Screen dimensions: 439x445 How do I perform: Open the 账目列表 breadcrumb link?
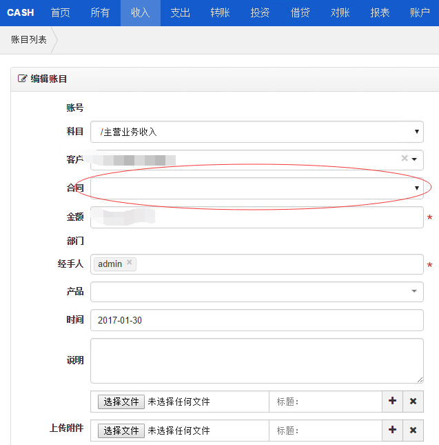[29, 40]
